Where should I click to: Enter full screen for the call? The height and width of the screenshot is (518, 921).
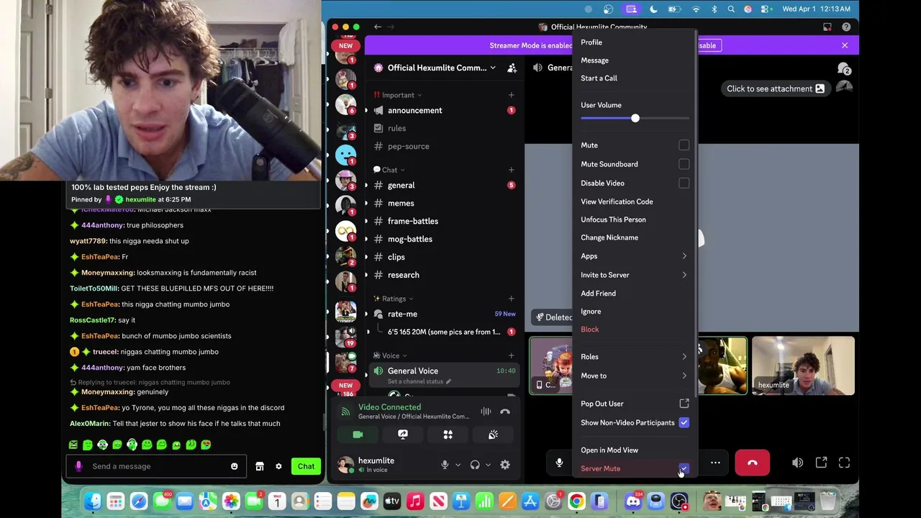click(x=844, y=463)
